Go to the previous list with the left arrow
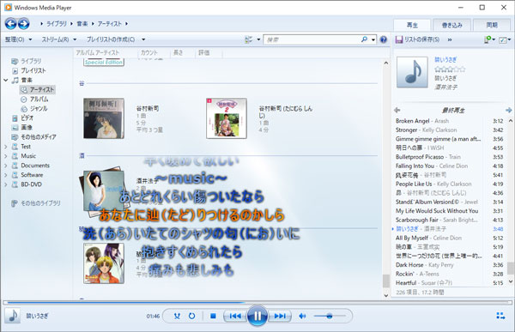Image resolution: width=515 pixels, height=332 pixels. (397, 110)
